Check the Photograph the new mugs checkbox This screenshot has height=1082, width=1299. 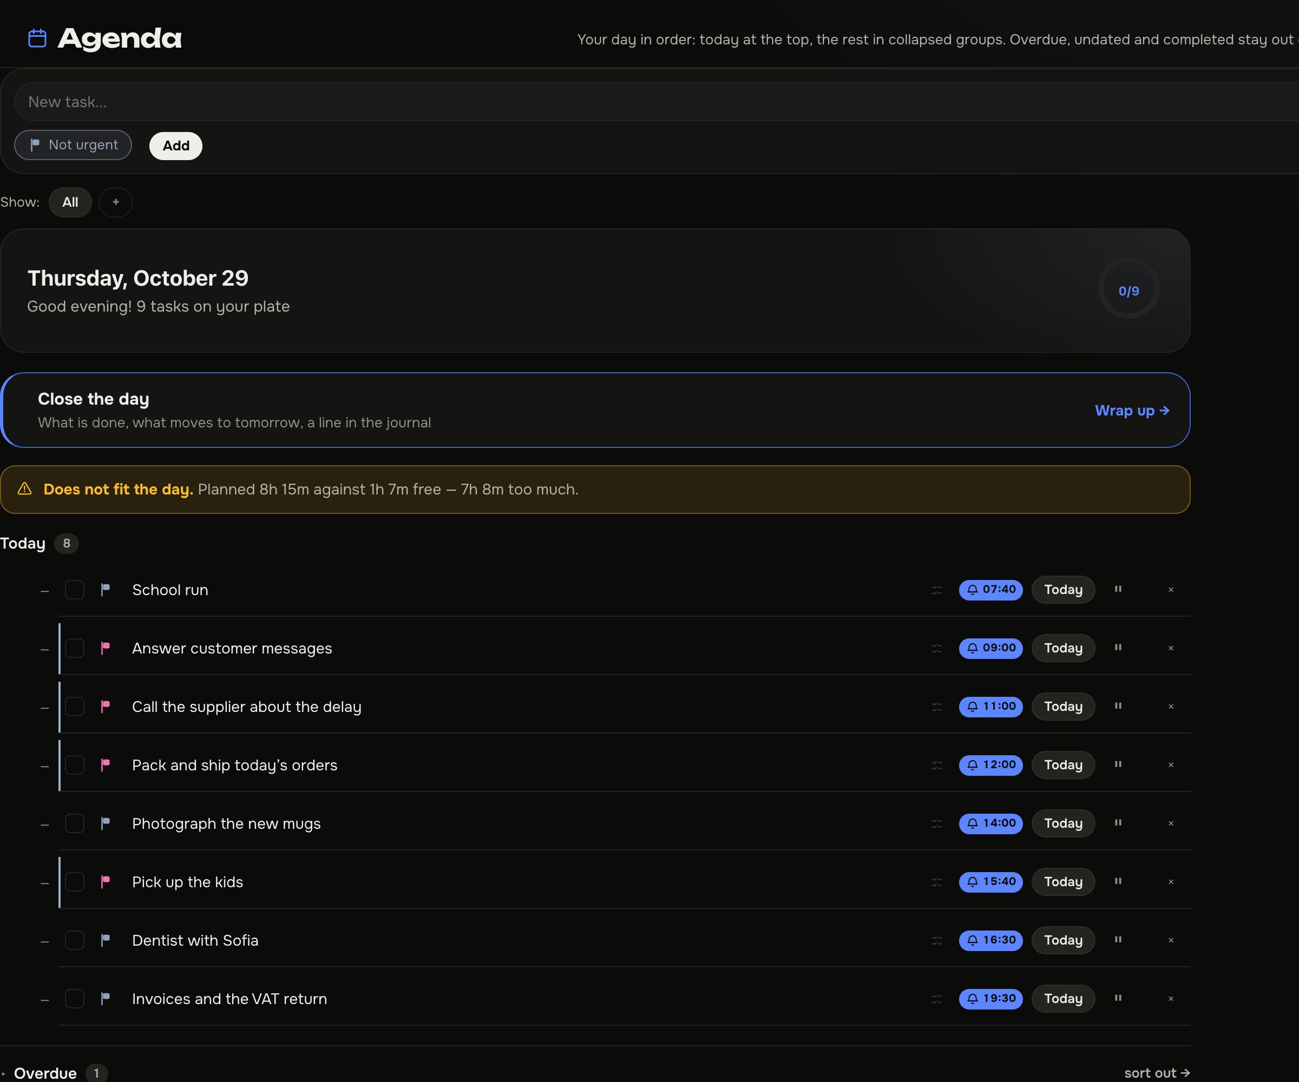74,823
